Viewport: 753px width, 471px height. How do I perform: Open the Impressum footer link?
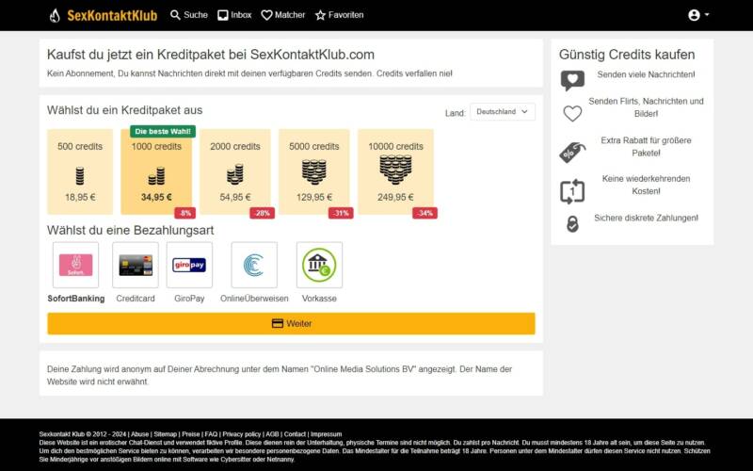(326, 434)
